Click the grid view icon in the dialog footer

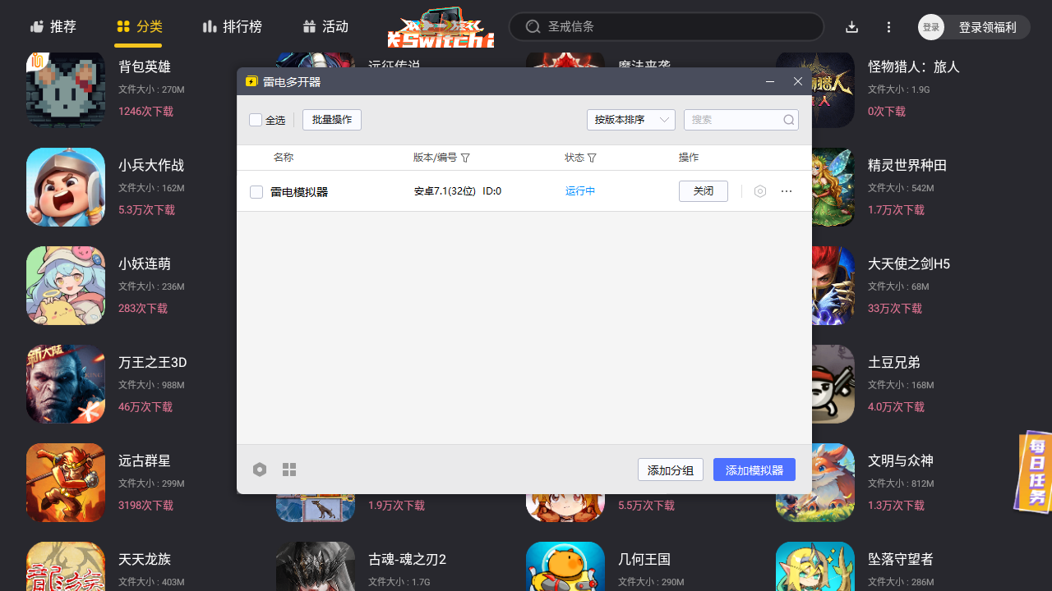288,469
